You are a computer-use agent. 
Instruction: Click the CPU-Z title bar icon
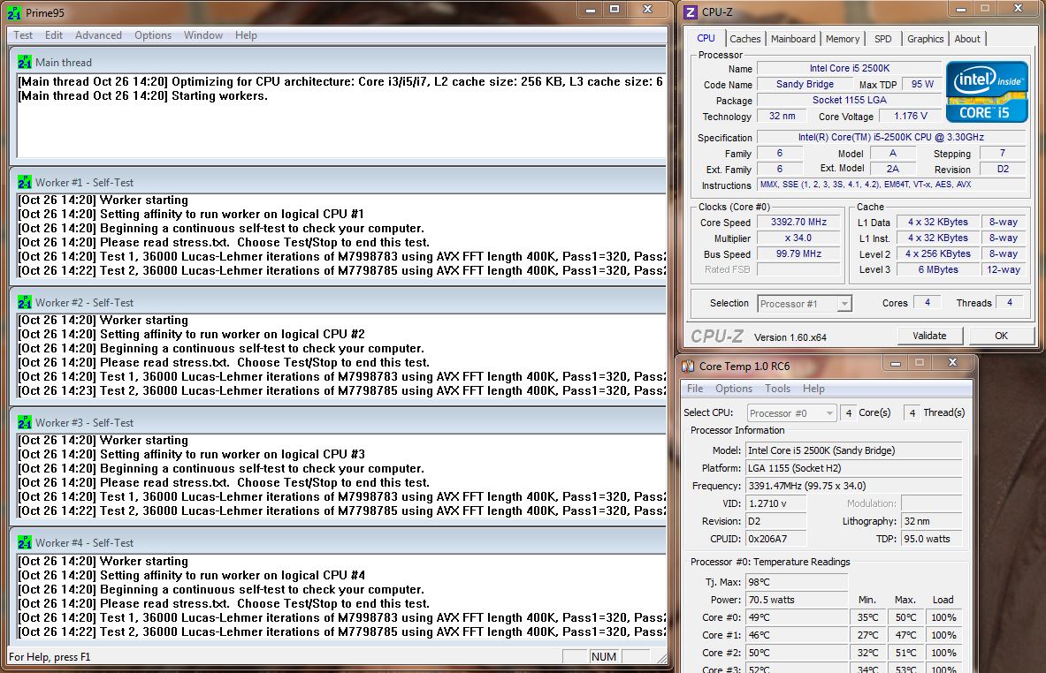691,12
